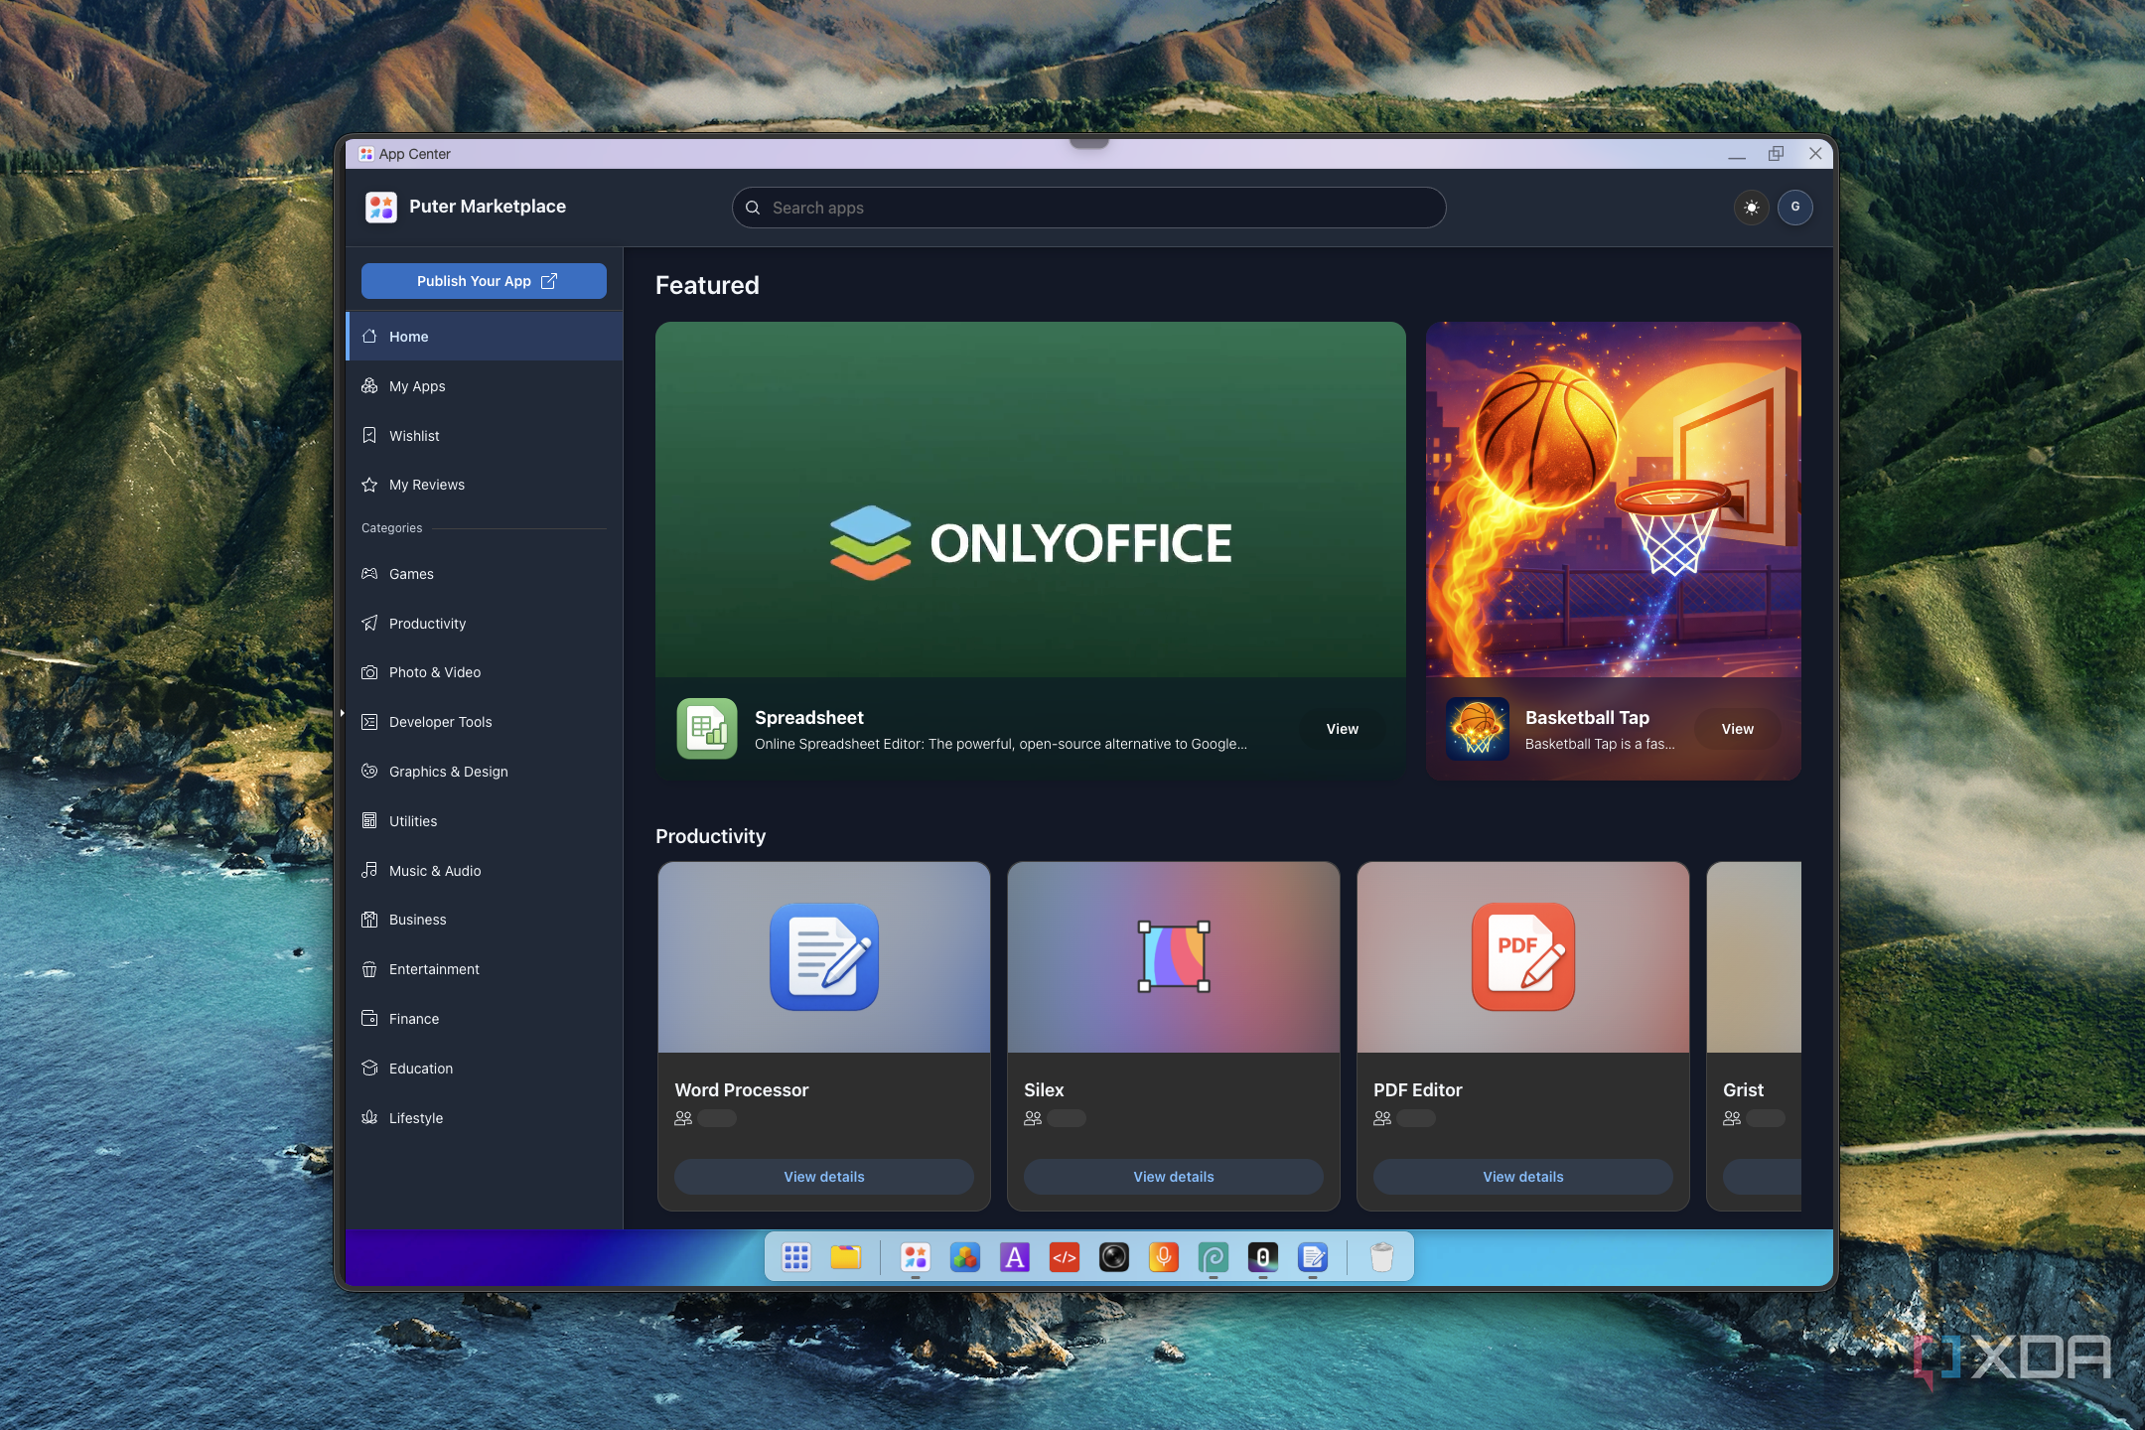
Task: View details of PDF Editor
Action: [x=1523, y=1177]
